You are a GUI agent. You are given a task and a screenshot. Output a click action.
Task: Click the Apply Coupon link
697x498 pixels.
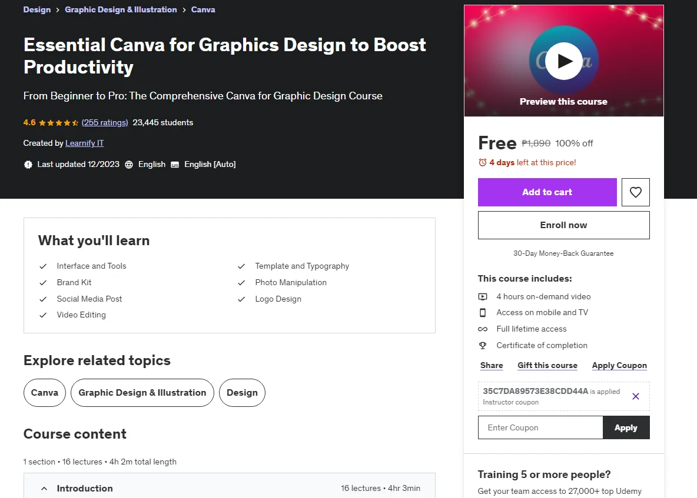619,365
